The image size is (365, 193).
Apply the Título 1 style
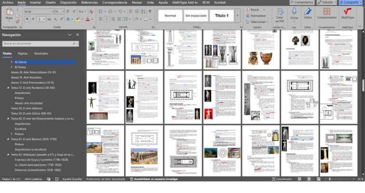tap(221, 16)
